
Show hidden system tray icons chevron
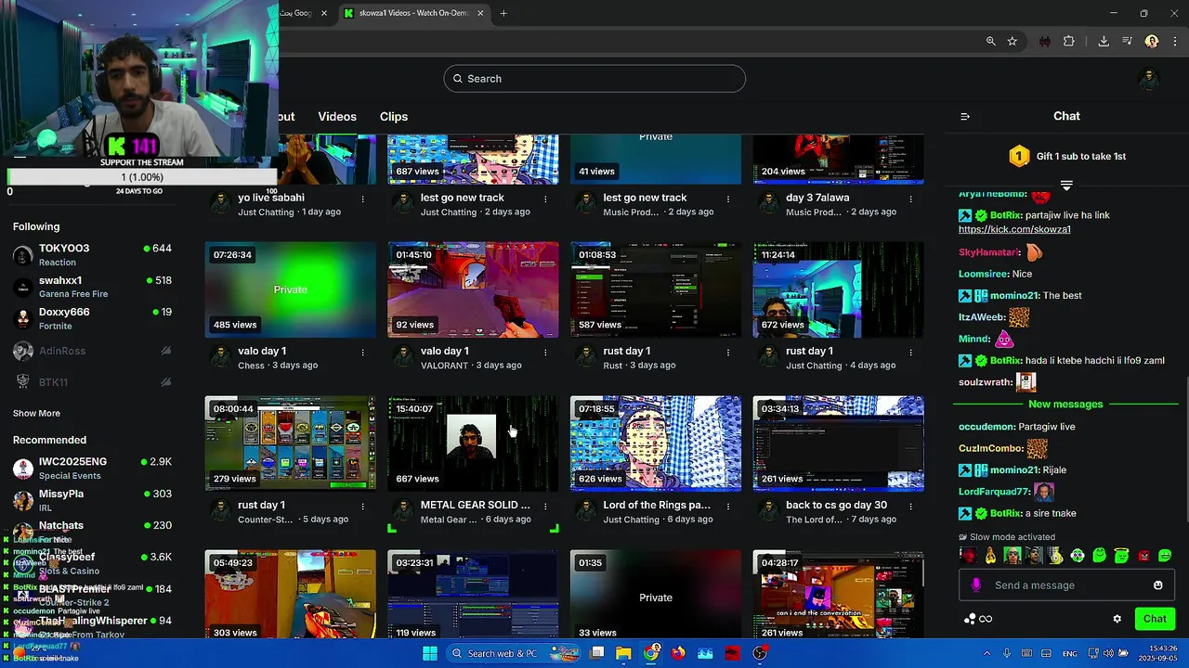tap(988, 653)
